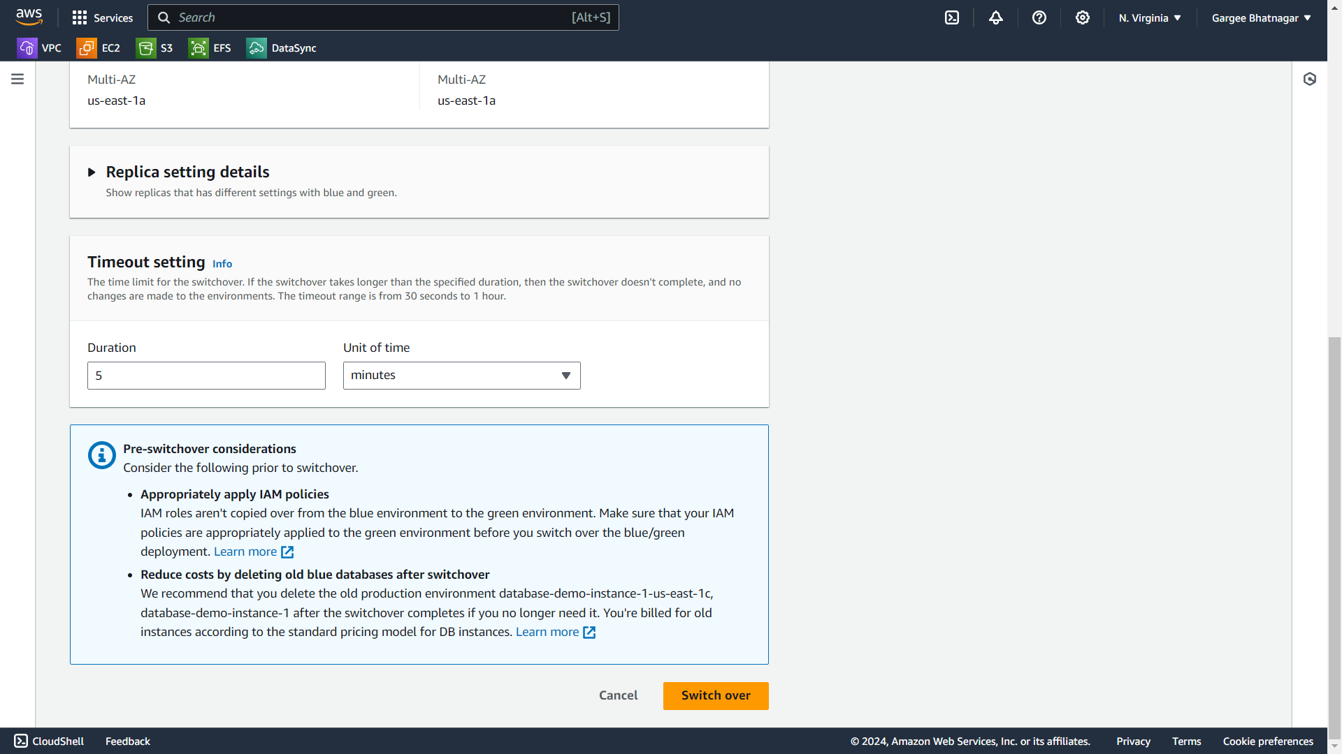The image size is (1342, 754).
Task: Open the DataSync service shortcut
Action: click(x=281, y=48)
